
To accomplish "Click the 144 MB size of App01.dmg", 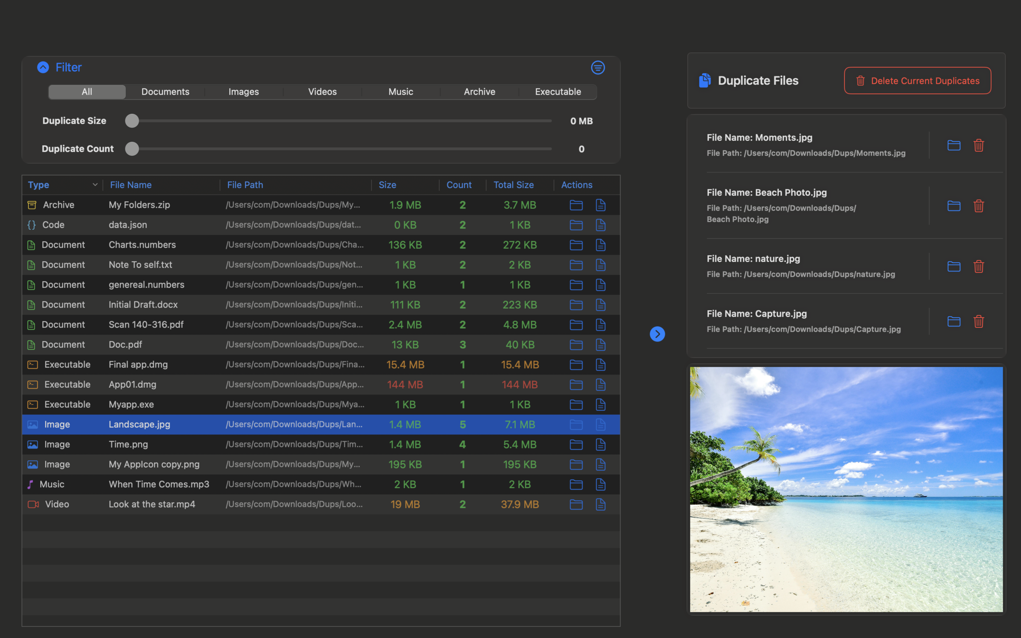I will click(x=405, y=385).
